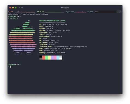Click the 'Terminal Font: FuraCodeNerdFont' line
The height and width of the screenshot is (104, 130).
63,47
